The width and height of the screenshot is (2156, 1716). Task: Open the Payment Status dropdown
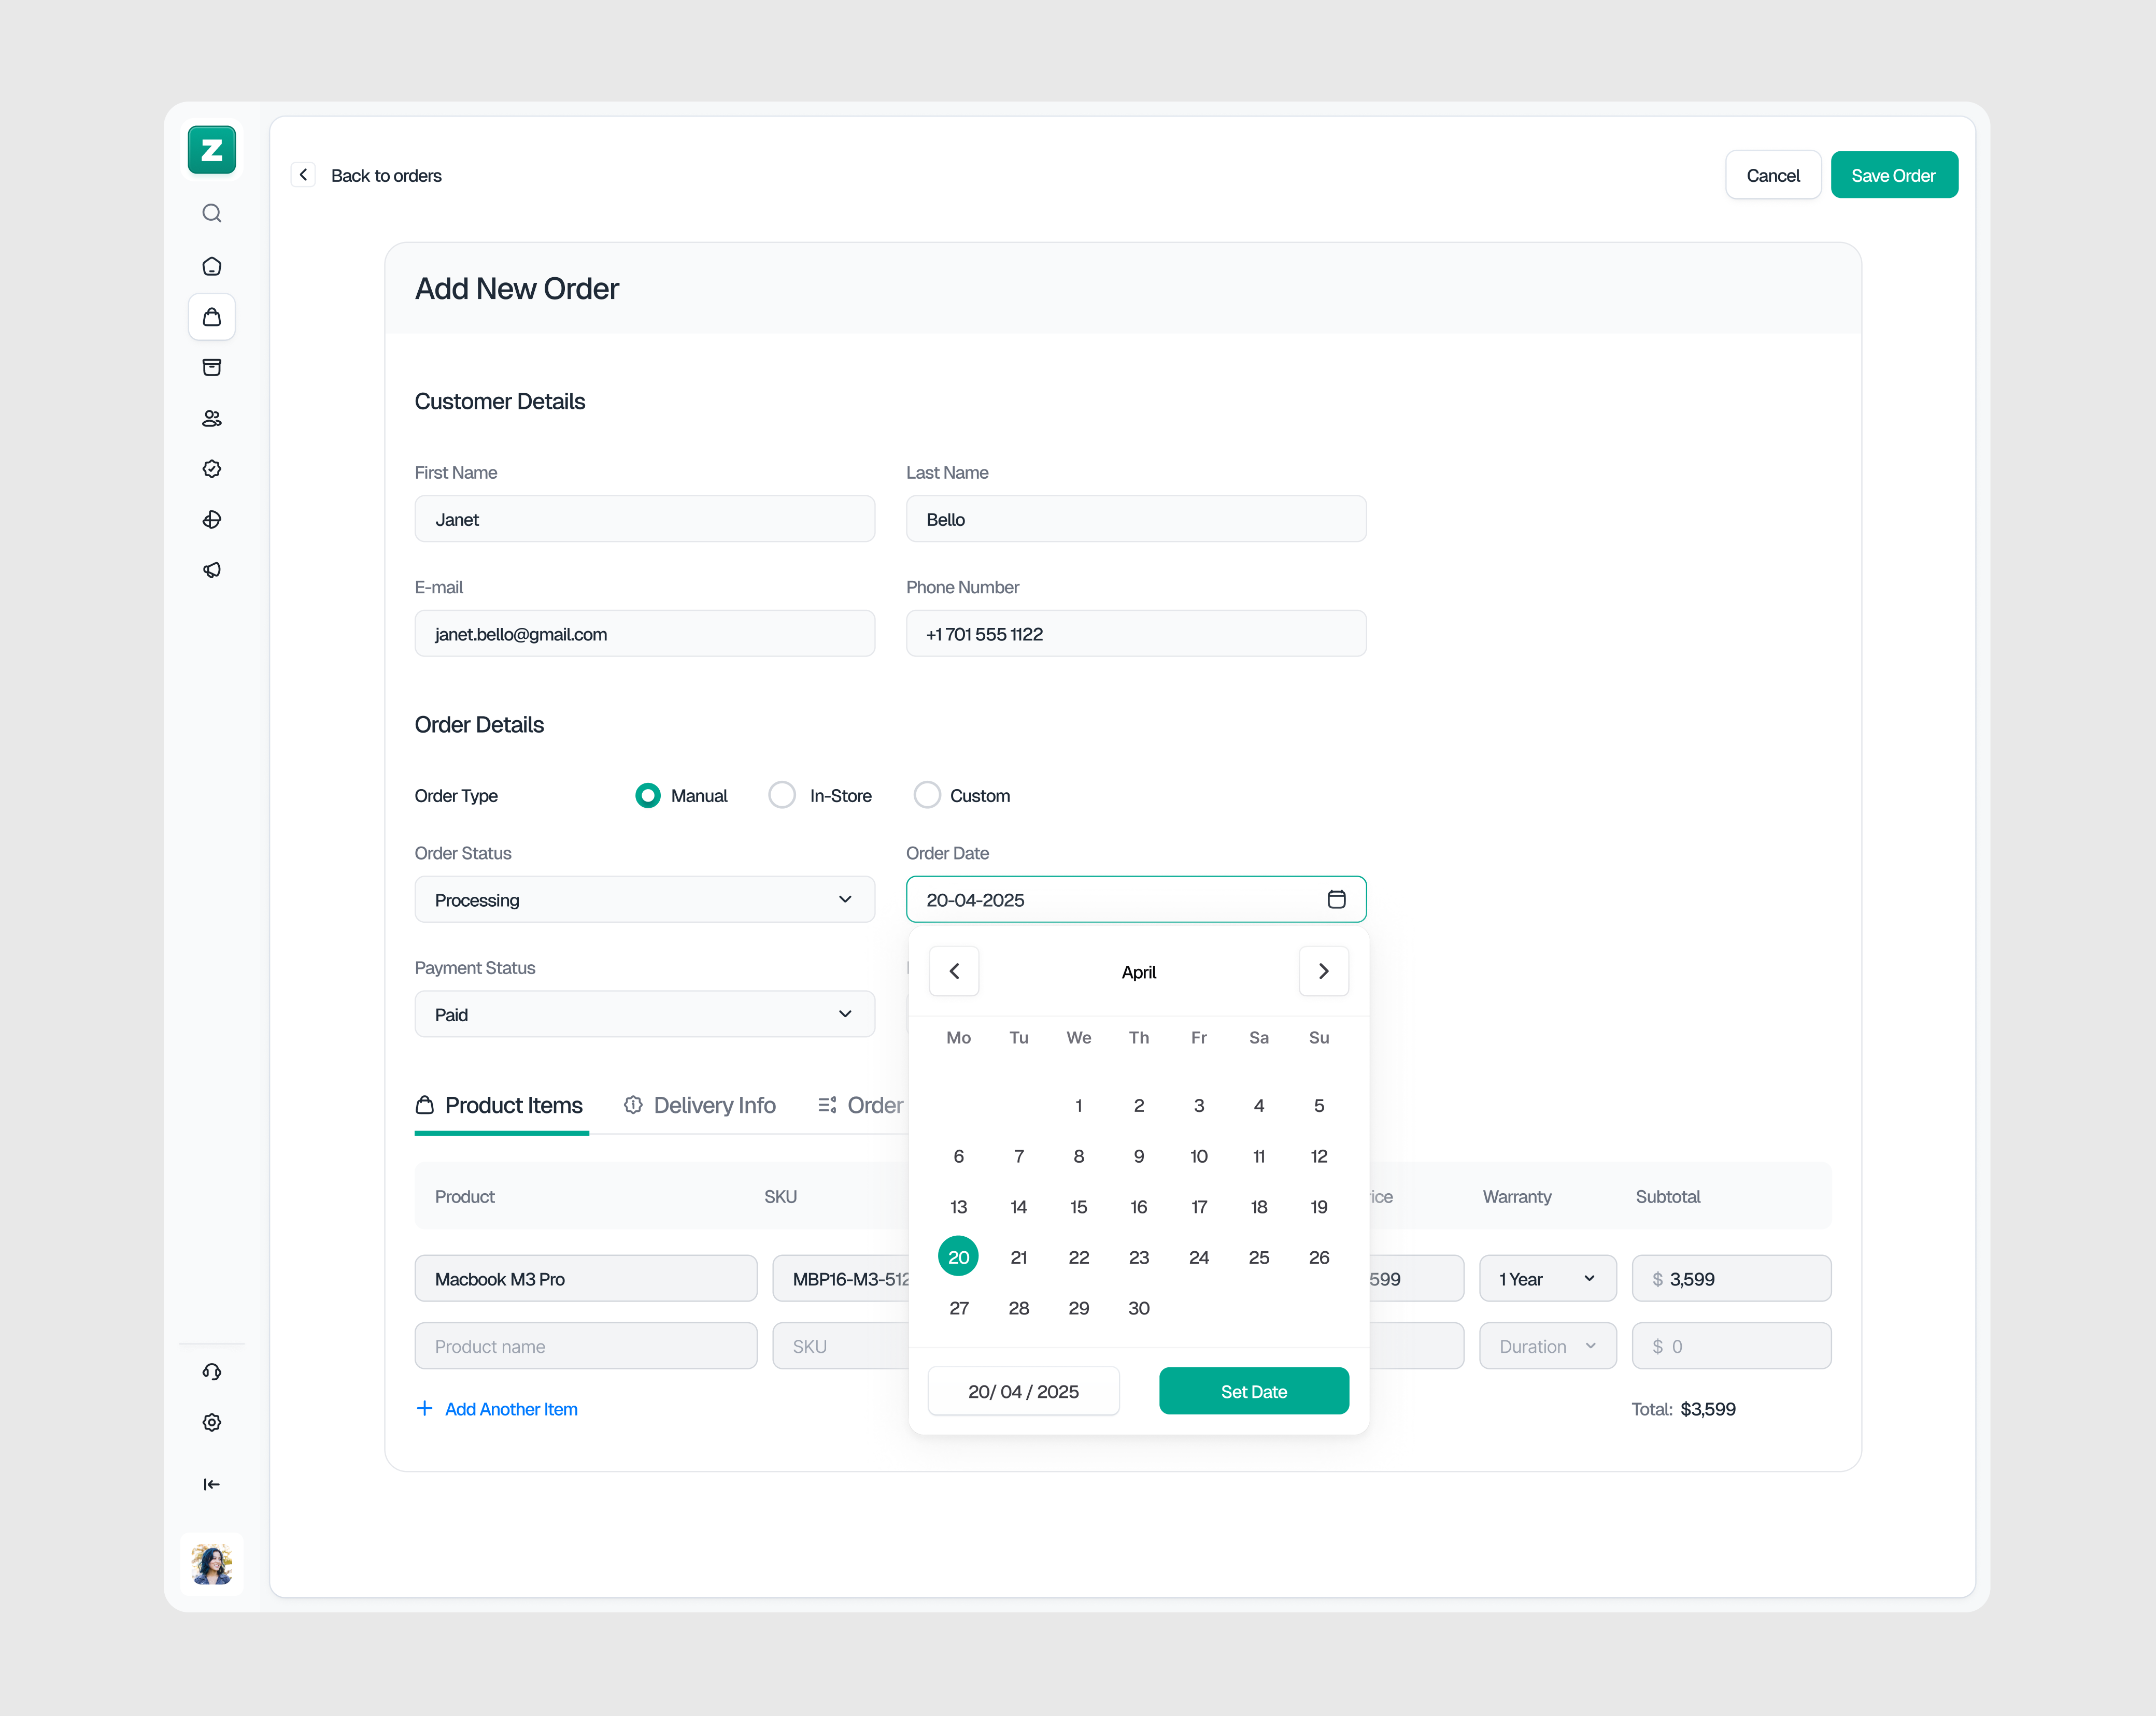644,1013
